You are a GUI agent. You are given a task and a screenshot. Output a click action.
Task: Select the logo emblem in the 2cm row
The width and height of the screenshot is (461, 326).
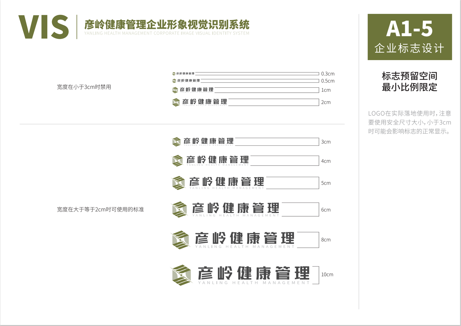176,102
